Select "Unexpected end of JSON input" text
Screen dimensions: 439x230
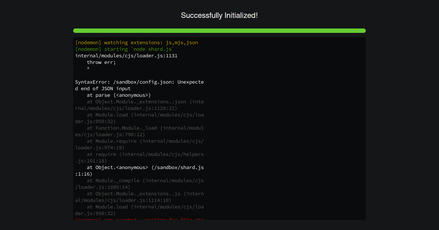110,85
